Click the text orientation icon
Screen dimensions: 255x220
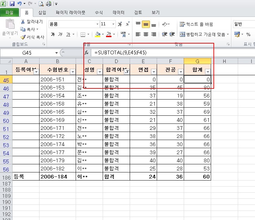coord(165,24)
